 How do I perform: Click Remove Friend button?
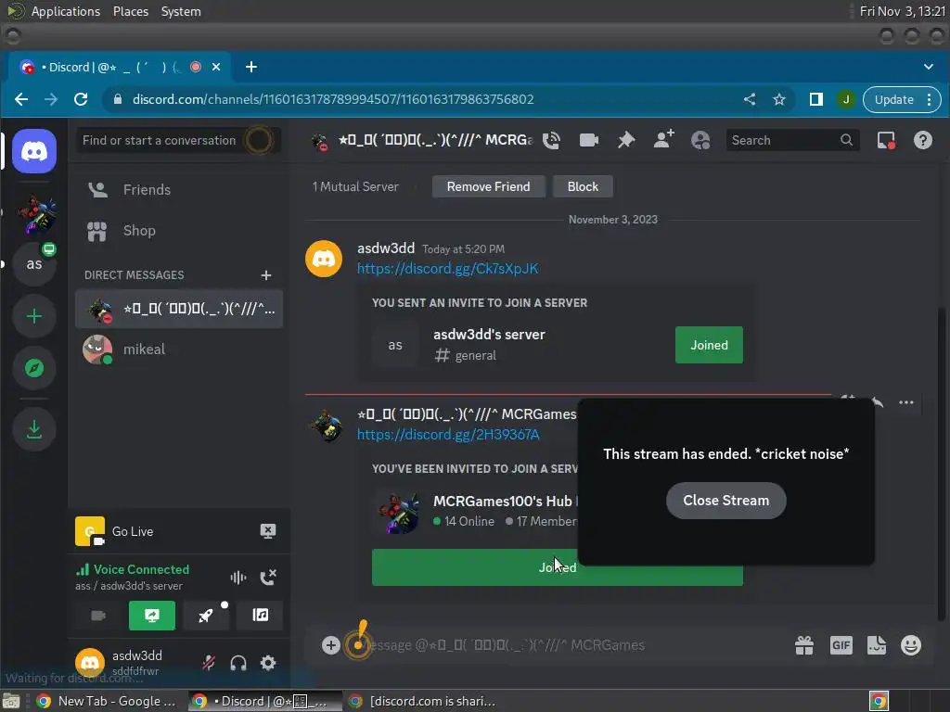pos(488,186)
